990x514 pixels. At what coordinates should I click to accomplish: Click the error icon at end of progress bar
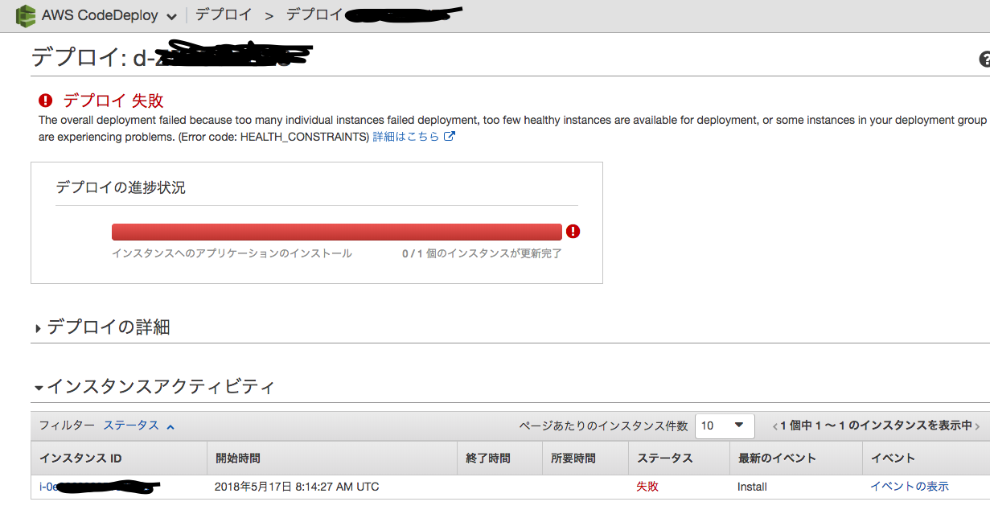(573, 231)
